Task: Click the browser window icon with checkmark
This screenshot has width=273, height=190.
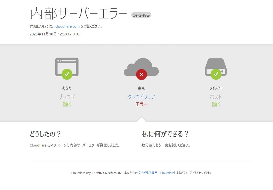Action: coord(67,68)
